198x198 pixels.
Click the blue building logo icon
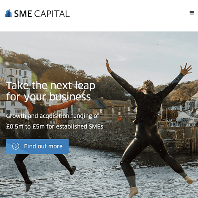(8, 13)
